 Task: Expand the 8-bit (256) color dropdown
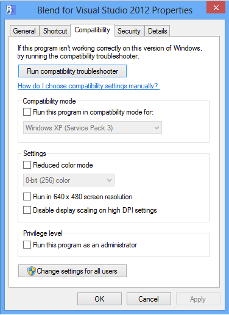[x=69, y=180]
